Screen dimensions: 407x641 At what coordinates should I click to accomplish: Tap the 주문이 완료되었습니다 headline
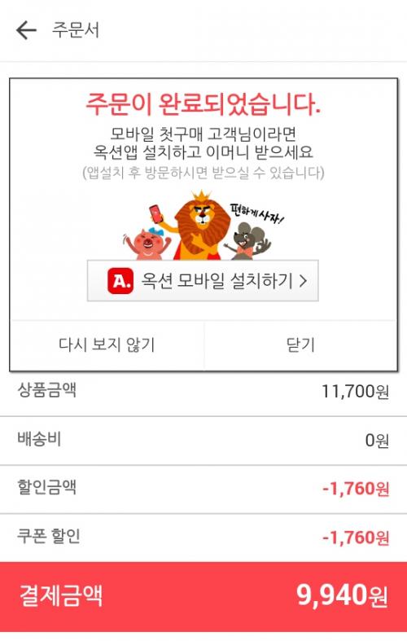pos(203,104)
